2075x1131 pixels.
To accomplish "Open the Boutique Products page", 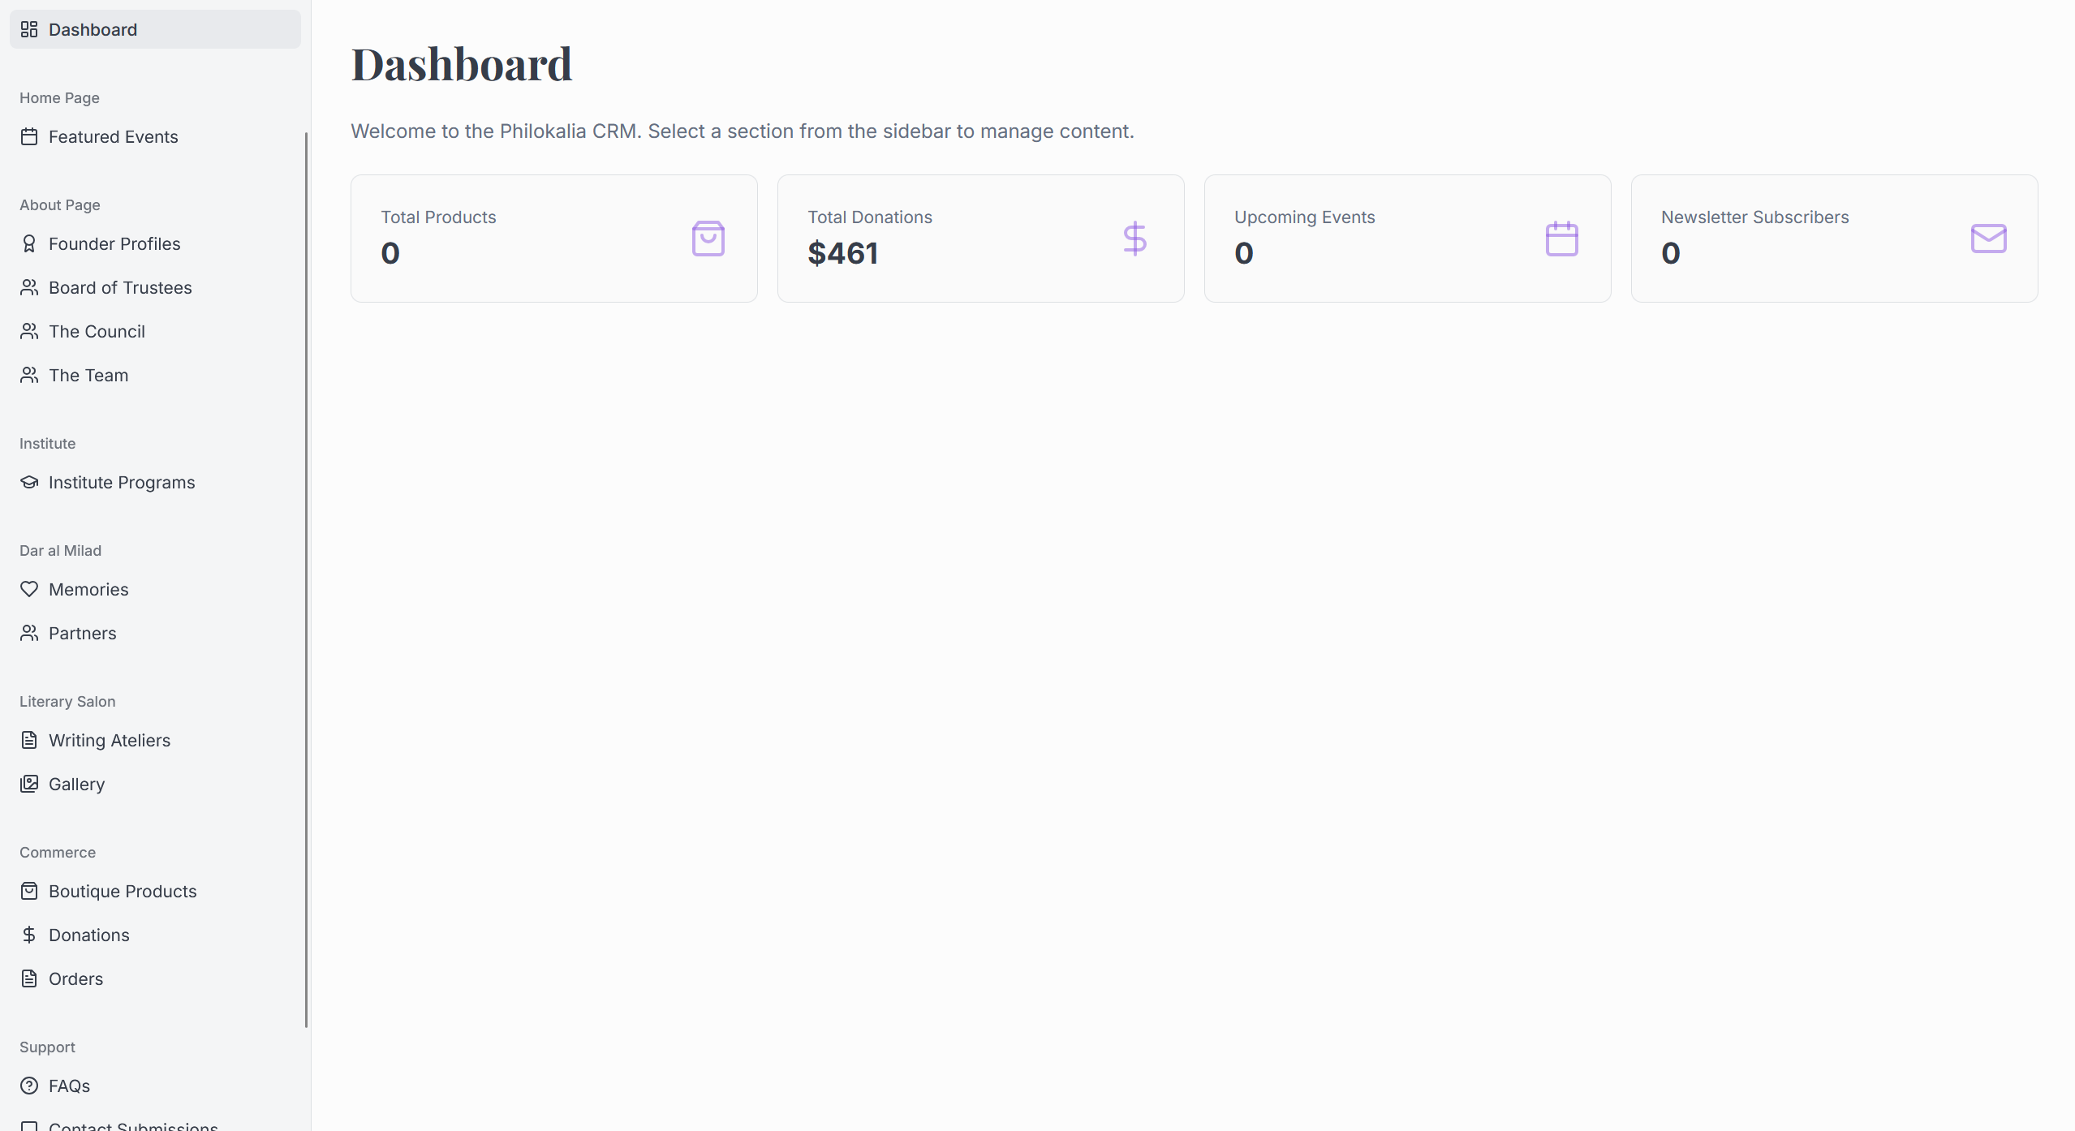I will (123, 891).
